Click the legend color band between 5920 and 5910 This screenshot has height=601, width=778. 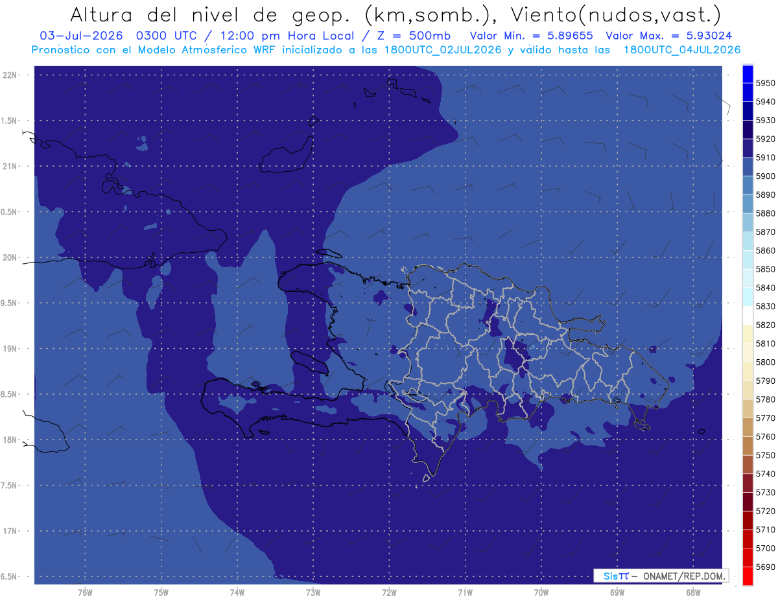[x=748, y=148]
